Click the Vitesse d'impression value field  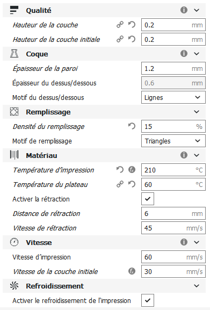[173, 257]
